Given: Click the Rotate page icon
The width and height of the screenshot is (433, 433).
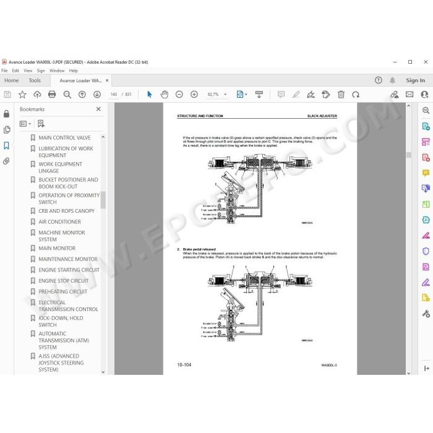Looking at the screenshot, I should (356, 95).
